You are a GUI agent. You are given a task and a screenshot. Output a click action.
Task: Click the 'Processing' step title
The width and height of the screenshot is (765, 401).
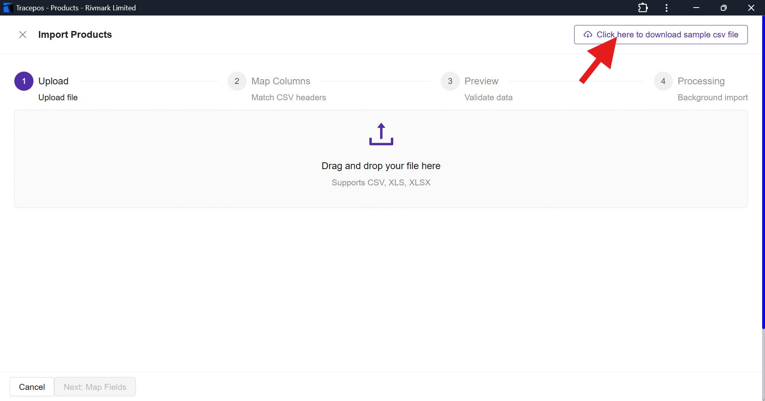click(x=701, y=81)
